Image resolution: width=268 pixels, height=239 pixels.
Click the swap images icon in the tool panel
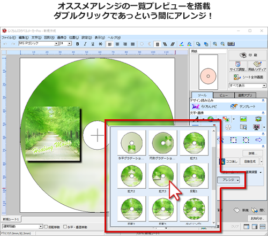pyautogui.click(x=226, y=119)
